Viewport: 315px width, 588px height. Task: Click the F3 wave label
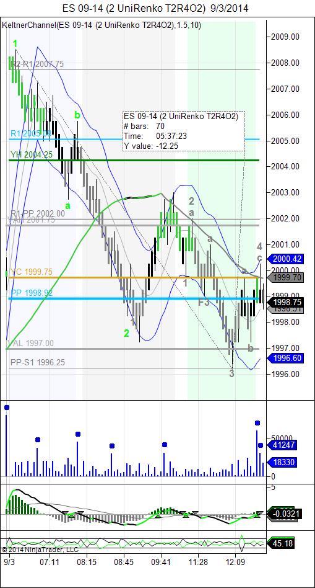click(x=204, y=303)
